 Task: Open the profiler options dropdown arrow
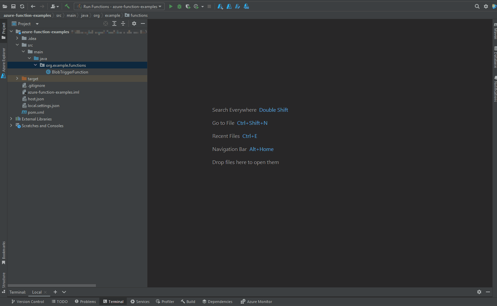coord(203,7)
